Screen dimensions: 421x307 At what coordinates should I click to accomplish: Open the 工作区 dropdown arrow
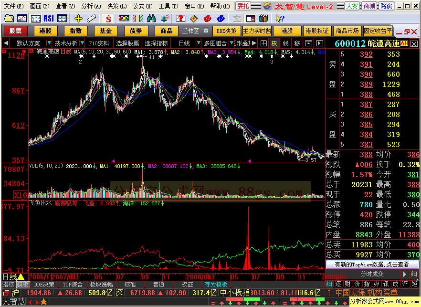click(206, 31)
